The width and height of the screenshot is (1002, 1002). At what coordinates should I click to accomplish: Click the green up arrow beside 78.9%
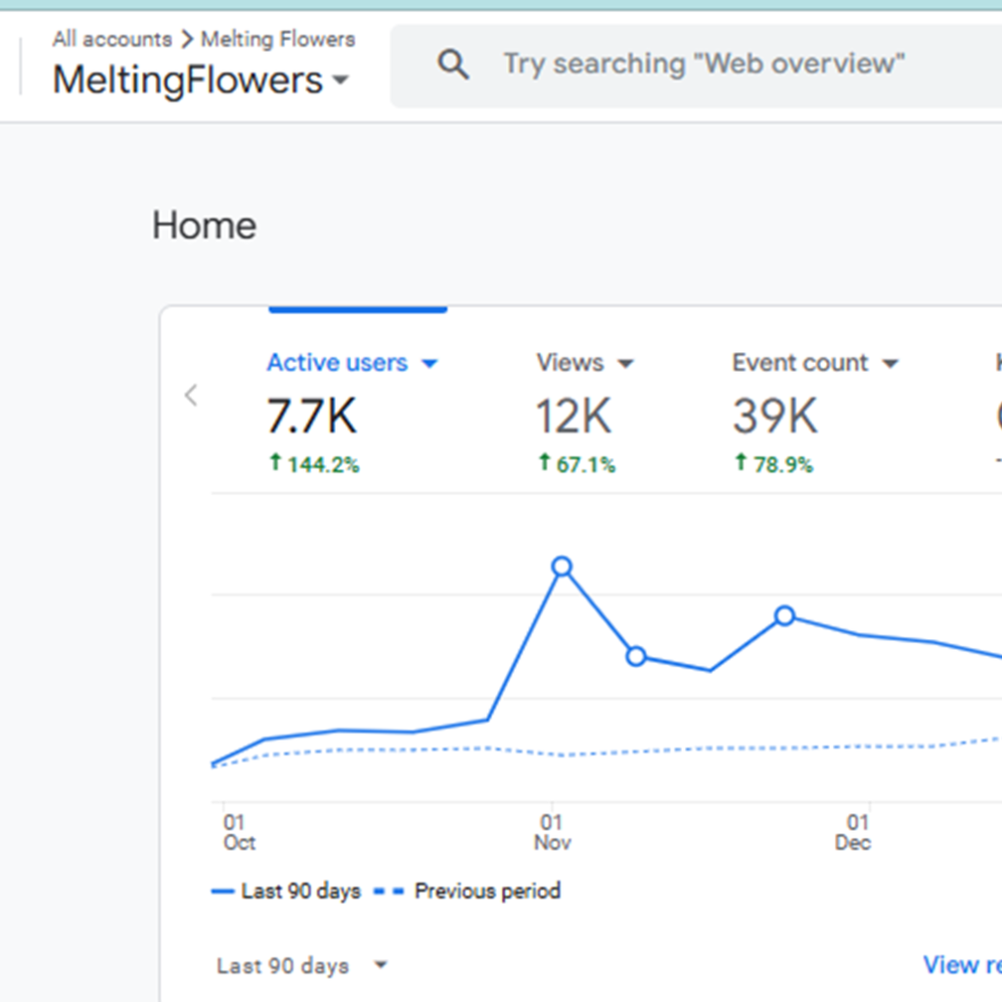coord(741,463)
